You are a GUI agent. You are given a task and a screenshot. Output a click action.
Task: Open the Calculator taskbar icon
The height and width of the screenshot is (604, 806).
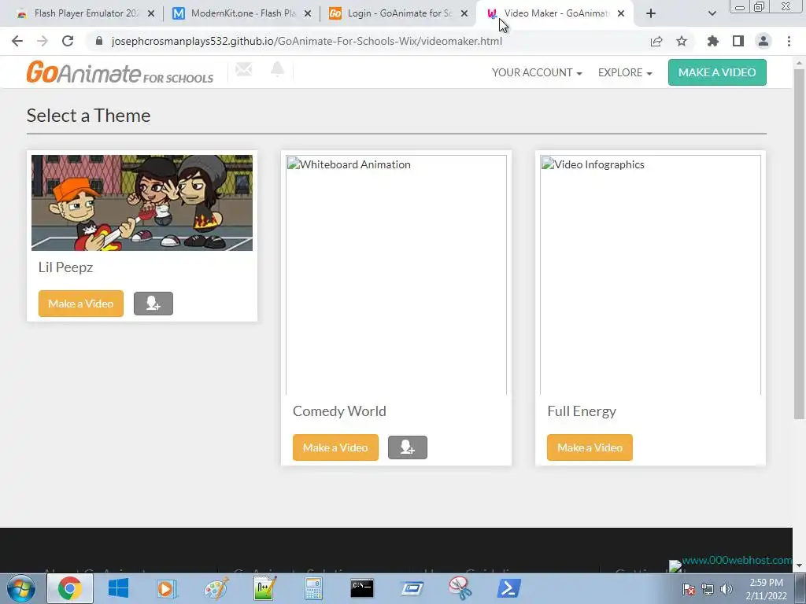[x=313, y=588]
